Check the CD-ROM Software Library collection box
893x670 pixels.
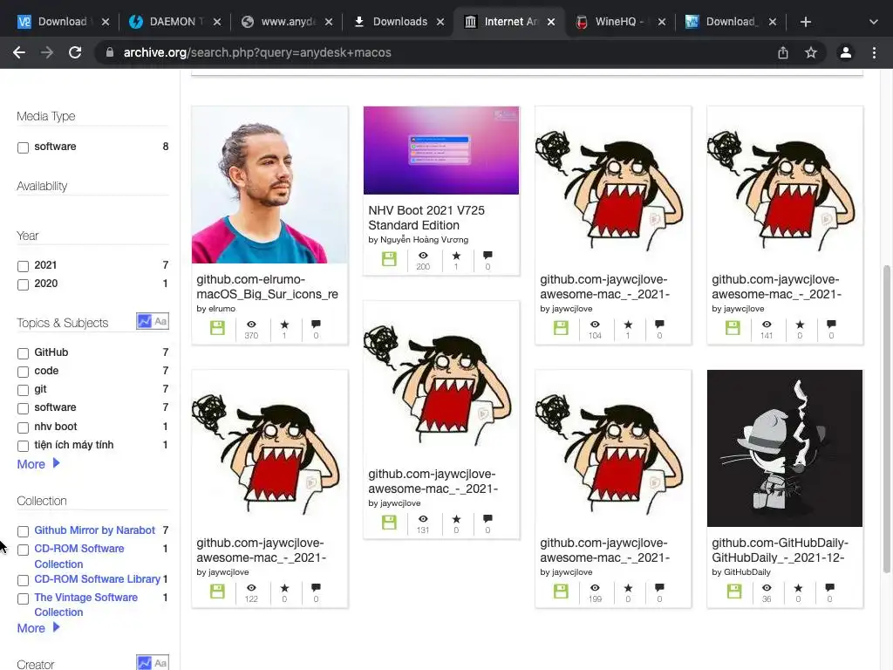coord(23,580)
